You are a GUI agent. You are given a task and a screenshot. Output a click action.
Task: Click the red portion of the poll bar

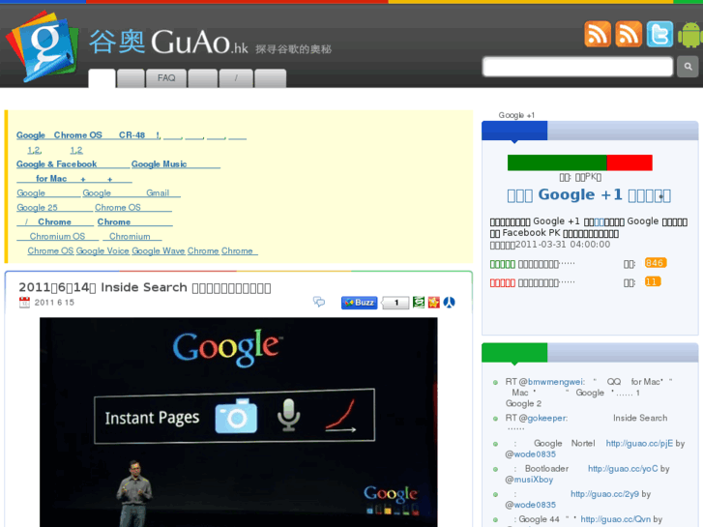pos(630,162)
